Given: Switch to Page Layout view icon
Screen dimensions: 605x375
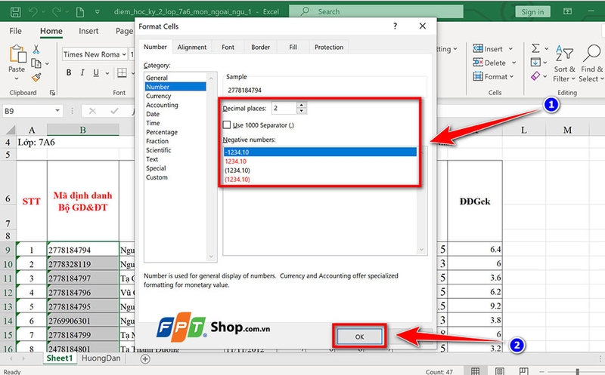Looking at the screenshot, I should 499,371.
